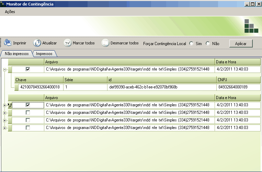Image resolution: width=262 pixels, height=172 pixels.
Task: Click the Imprimir printer icon
Action: pos(8,43)
